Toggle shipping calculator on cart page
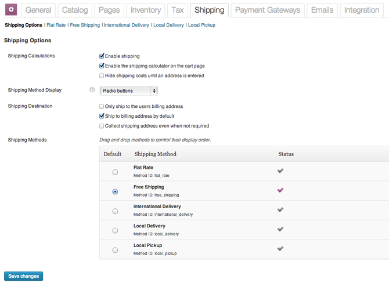The image size is (389, 290). 102,66
